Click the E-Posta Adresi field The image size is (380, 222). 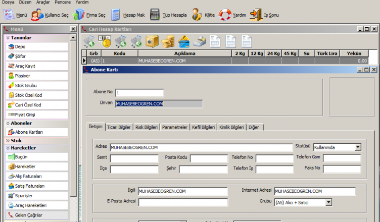click(183, 202)
